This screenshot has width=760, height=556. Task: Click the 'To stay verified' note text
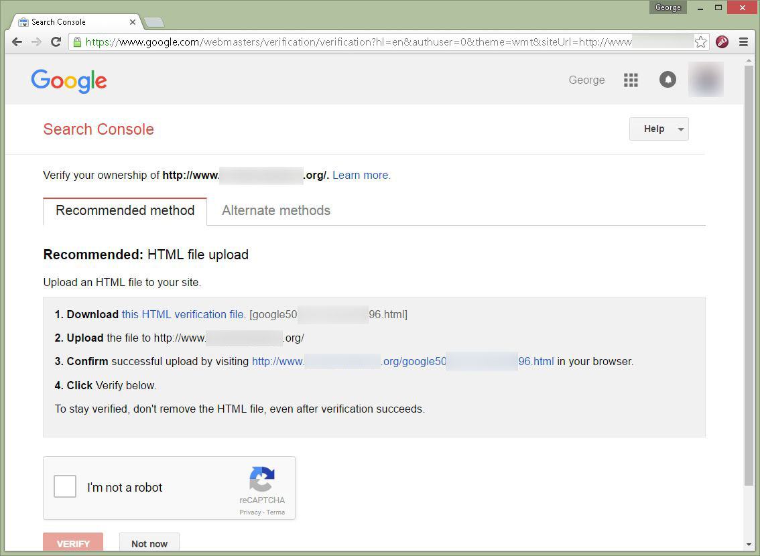pyautogui.click(x=240, y=409)
